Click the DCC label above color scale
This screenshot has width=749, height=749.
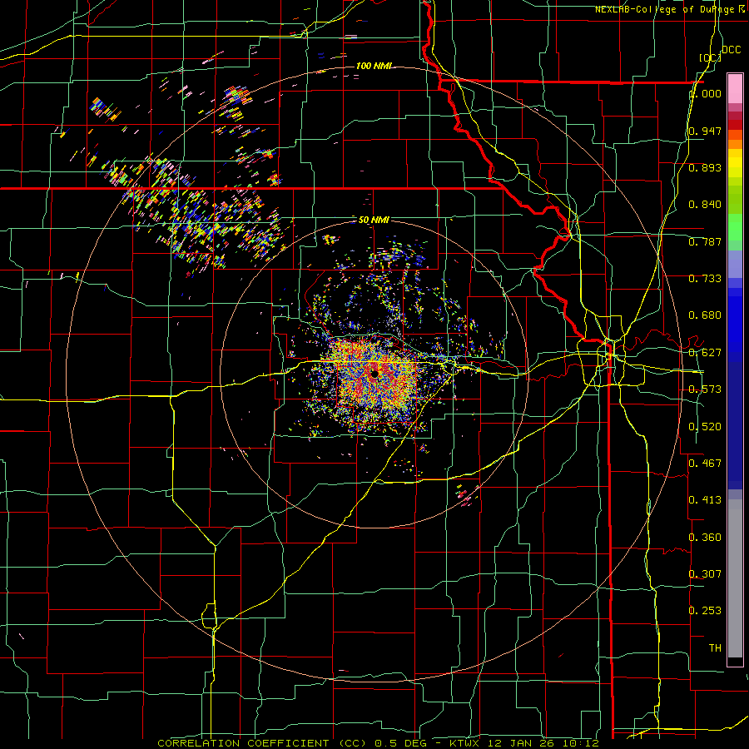pos(731,50)
